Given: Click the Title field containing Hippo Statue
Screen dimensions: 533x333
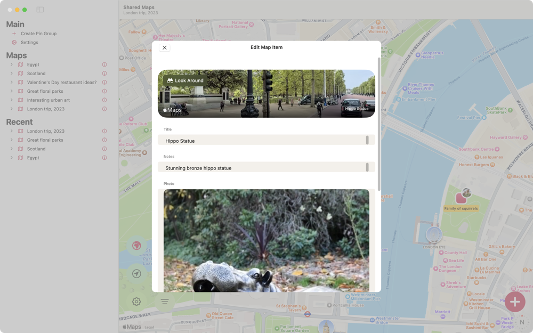Looking at the screenshot, I should [266, 140].
